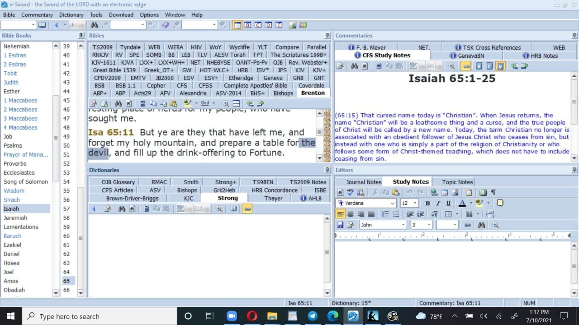Screen dimensions: 579x325
Task: Open Zoom from the Windows taskbar
Action: pos(232,316)
